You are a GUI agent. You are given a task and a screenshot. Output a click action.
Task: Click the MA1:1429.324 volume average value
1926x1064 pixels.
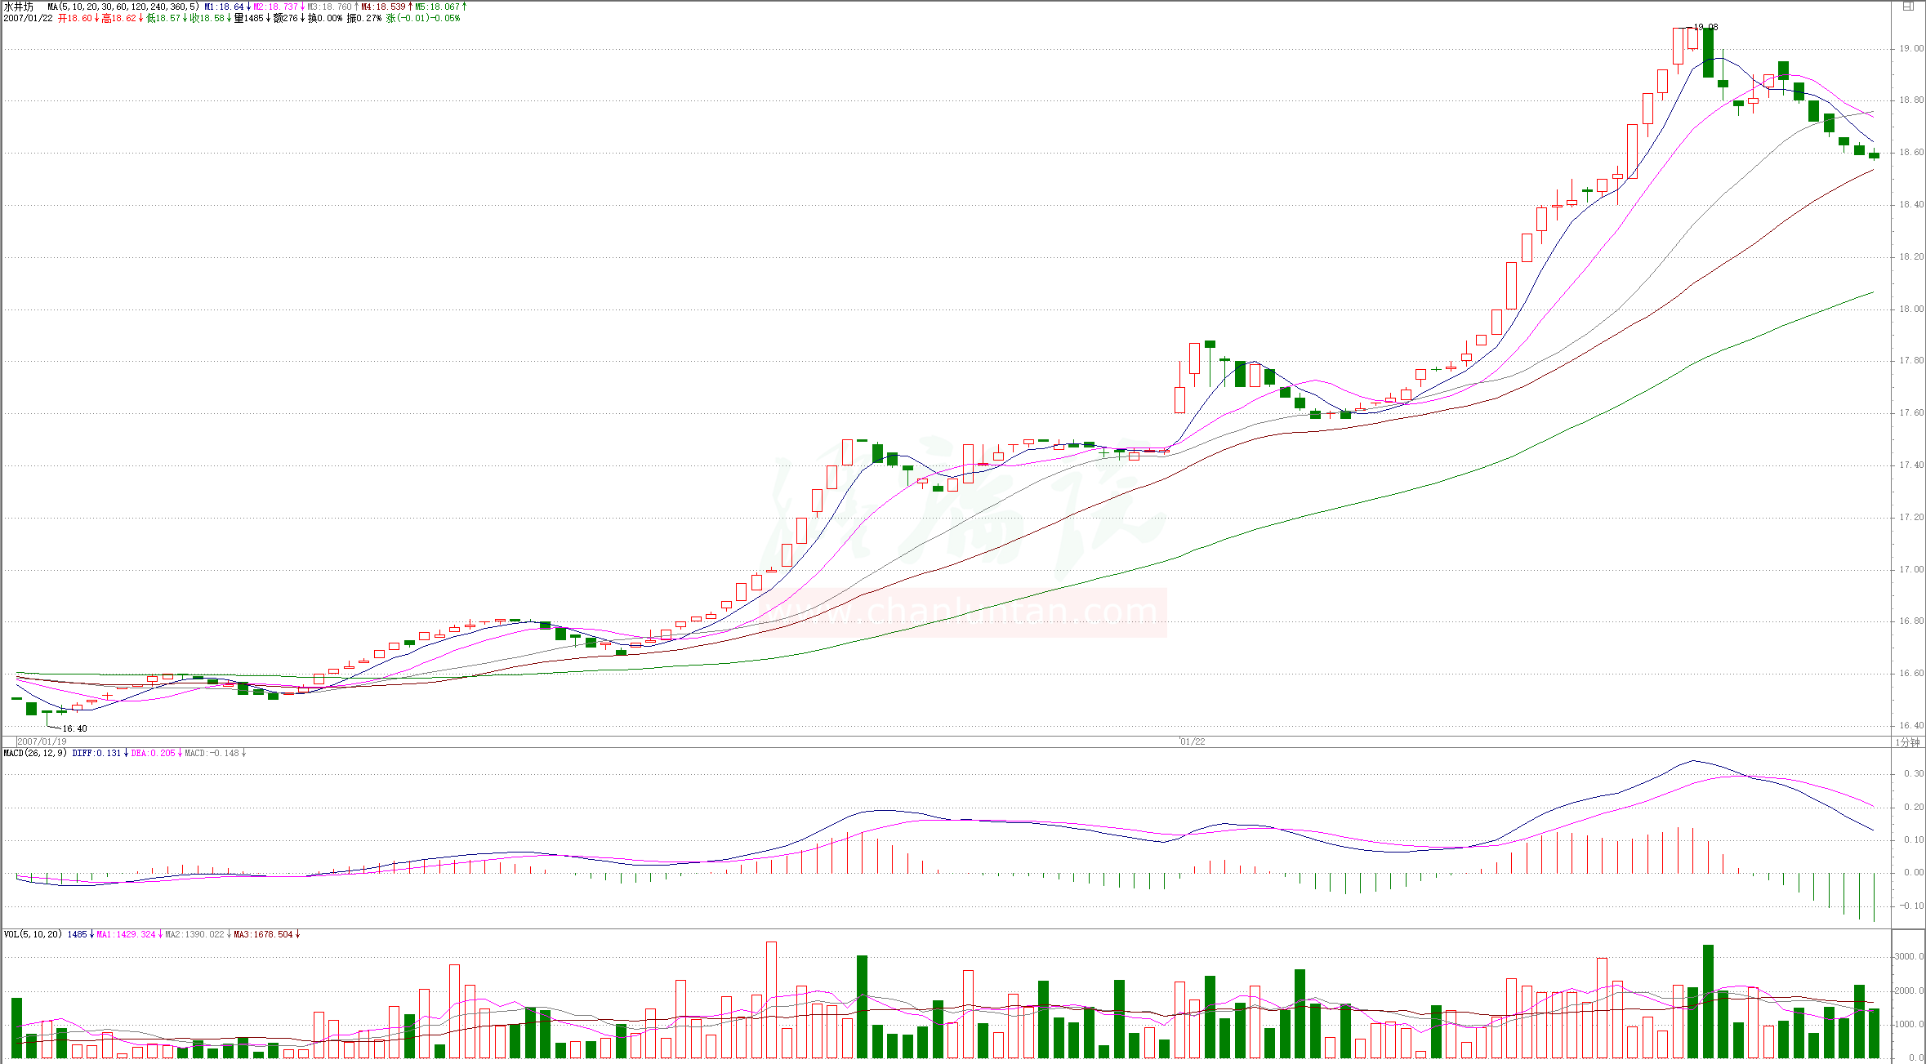click(x=126, y=934)
